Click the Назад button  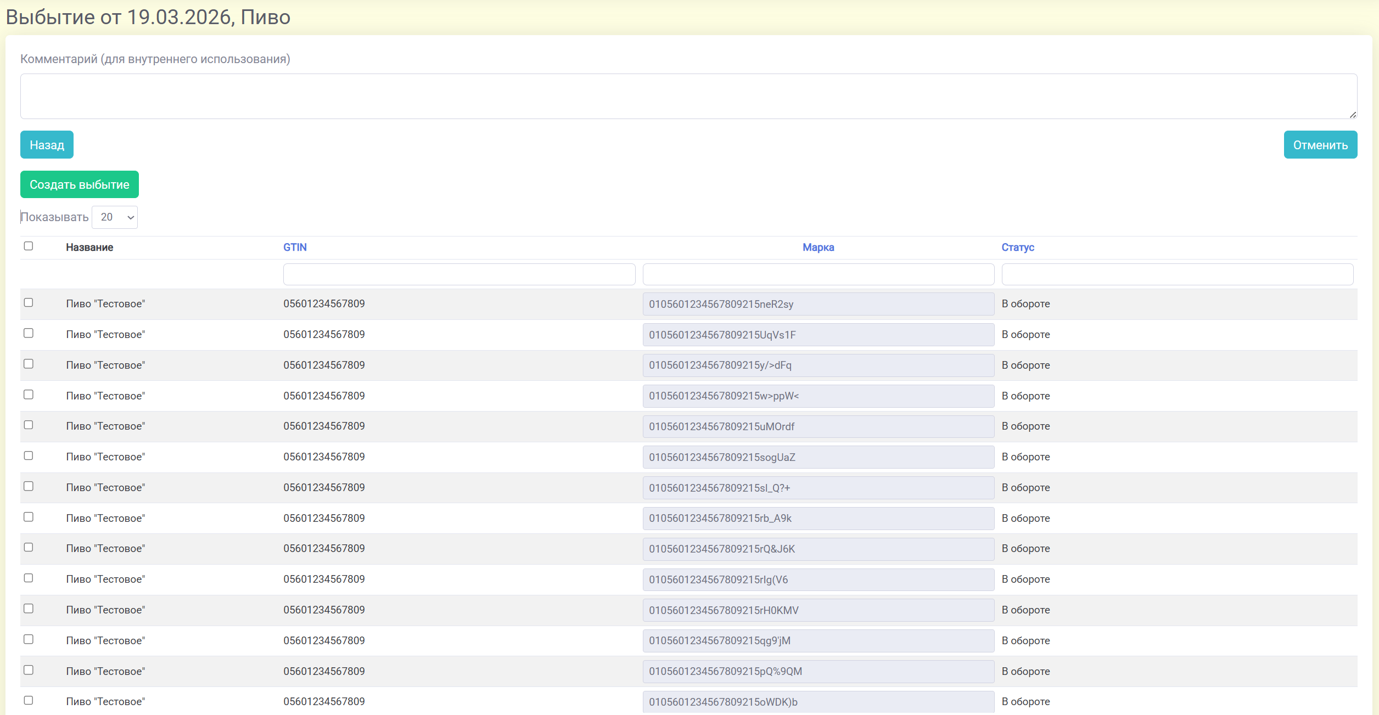point(47,145)
